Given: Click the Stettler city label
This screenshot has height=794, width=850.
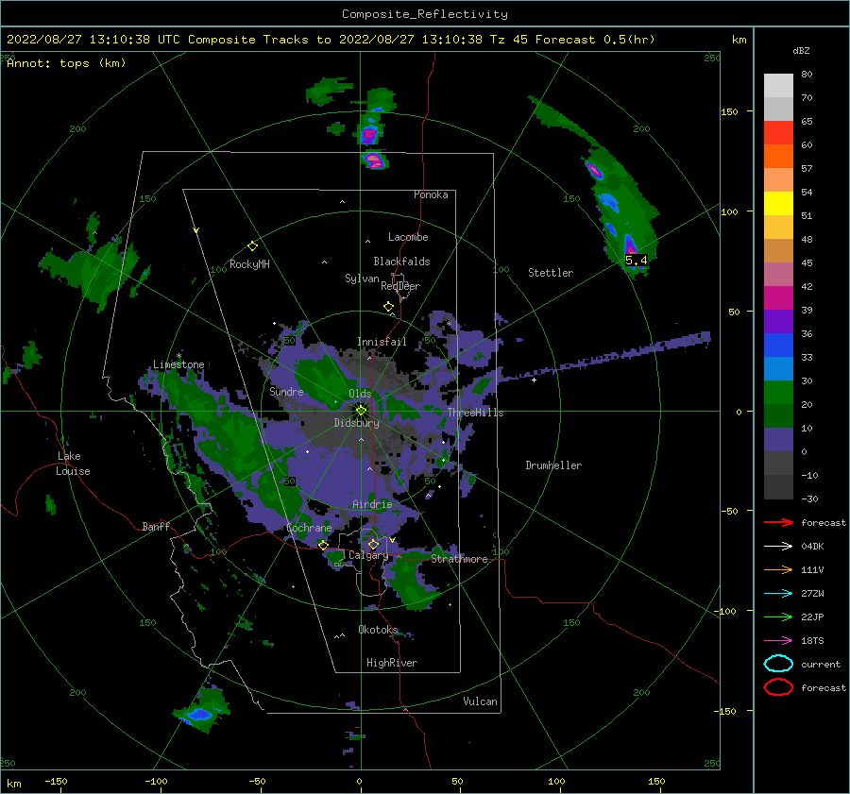Looking at the screenshot, I should 551,273.
